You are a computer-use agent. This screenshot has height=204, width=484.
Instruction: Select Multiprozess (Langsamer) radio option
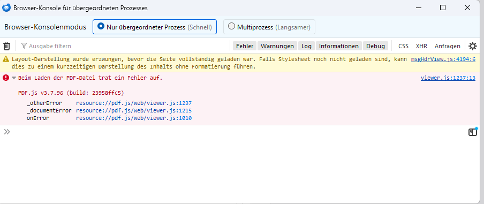click(269, 27)
